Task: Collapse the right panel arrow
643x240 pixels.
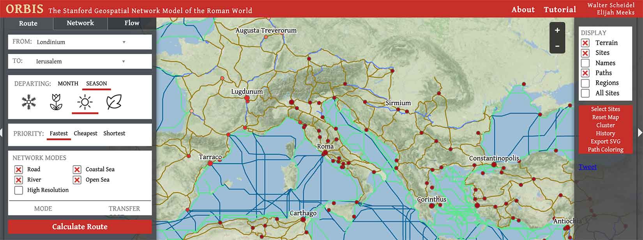Action: [x=640, y=132]
